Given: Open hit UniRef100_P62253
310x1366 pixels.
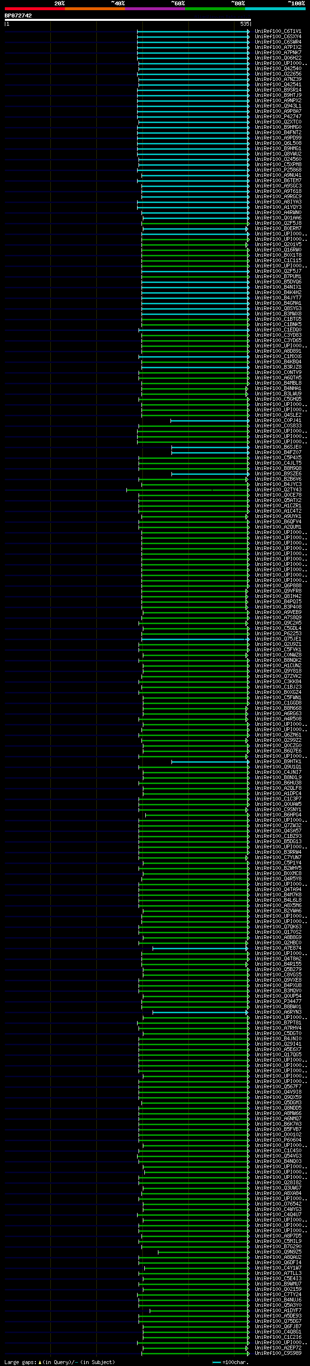Looking at the screenshot, I should click(x=278, y=634).
